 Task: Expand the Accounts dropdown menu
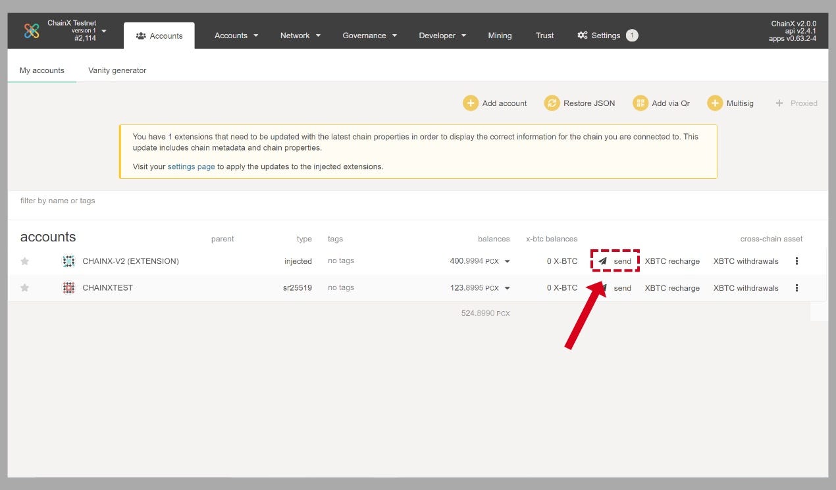click(236, 36)
